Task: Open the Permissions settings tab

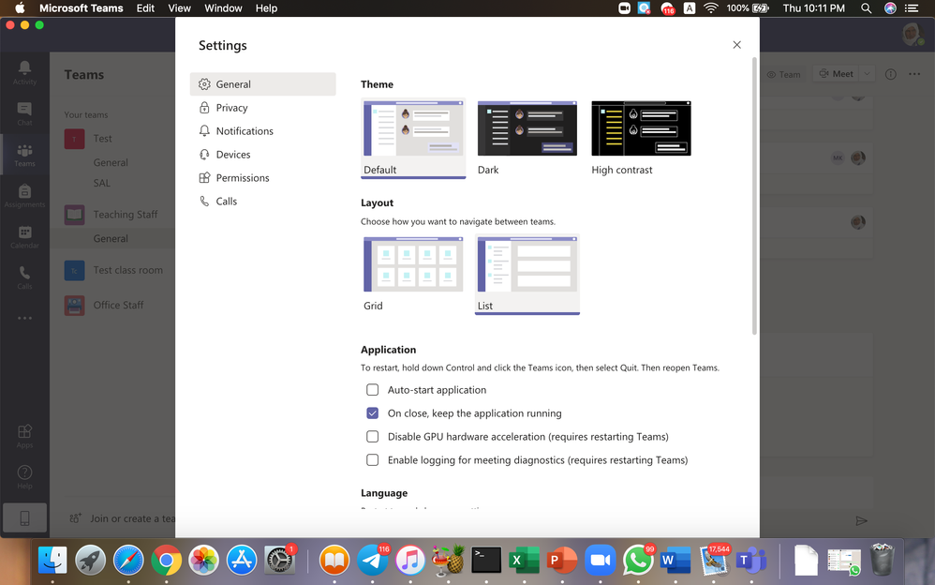Action: pyautogui.click(x=263, y=178)
